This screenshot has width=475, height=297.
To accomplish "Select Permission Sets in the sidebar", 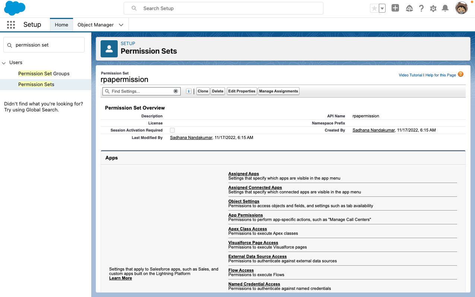I will (36, 84).
